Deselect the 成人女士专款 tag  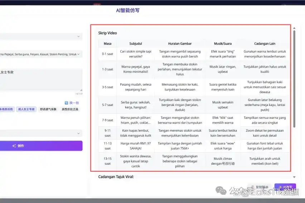coord(26,109)
